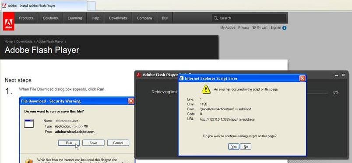Click Save in File Download dialog
The width and height of the screenshot is (352, 163).
pos(93,143)
